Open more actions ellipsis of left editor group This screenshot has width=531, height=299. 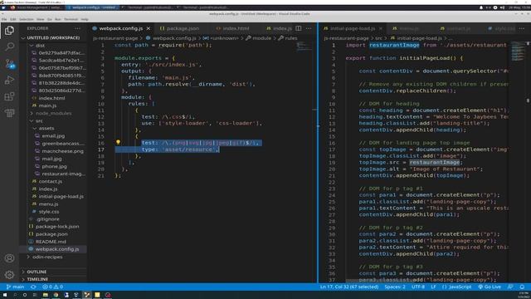(x=309, y=28)
